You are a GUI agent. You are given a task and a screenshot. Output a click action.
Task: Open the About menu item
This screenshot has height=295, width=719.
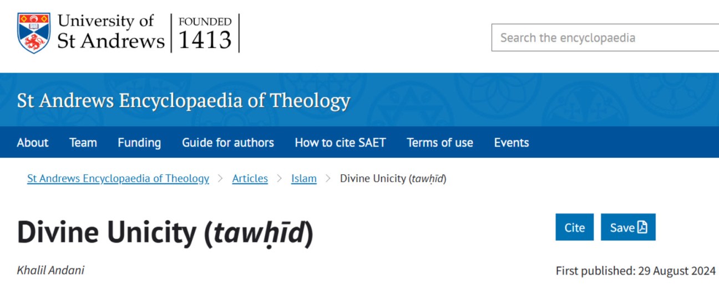pyautogui.click(x=33, y=142)
